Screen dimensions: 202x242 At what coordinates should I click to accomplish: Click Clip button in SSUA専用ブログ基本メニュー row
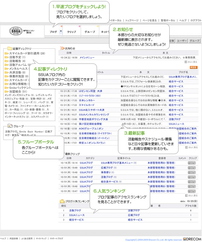pyautogui.click(x=192, y=163)
